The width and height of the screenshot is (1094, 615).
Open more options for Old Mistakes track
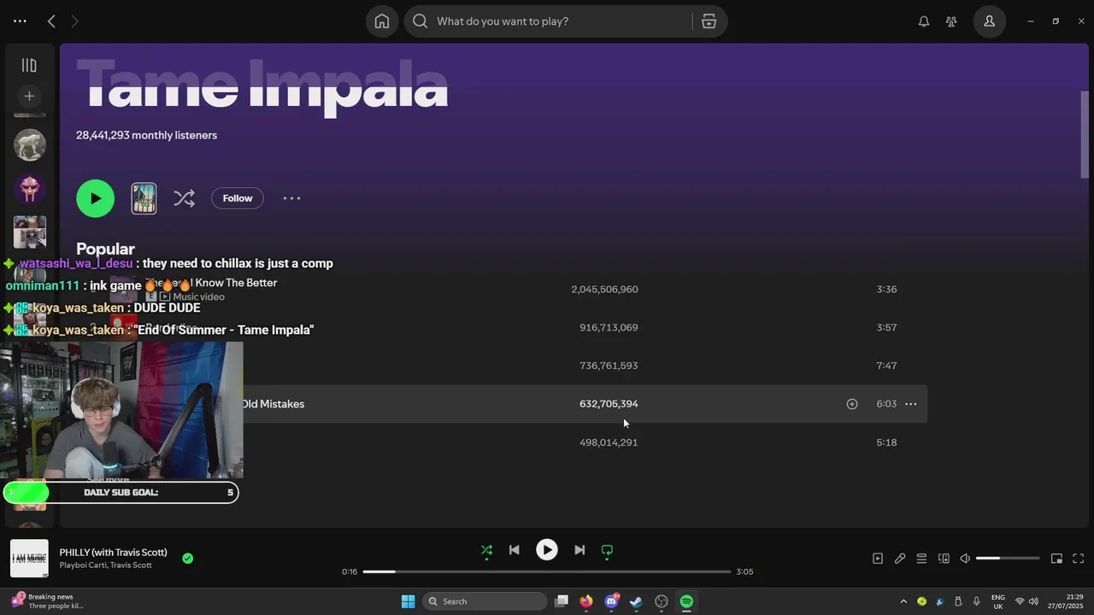tap(911, 404)
